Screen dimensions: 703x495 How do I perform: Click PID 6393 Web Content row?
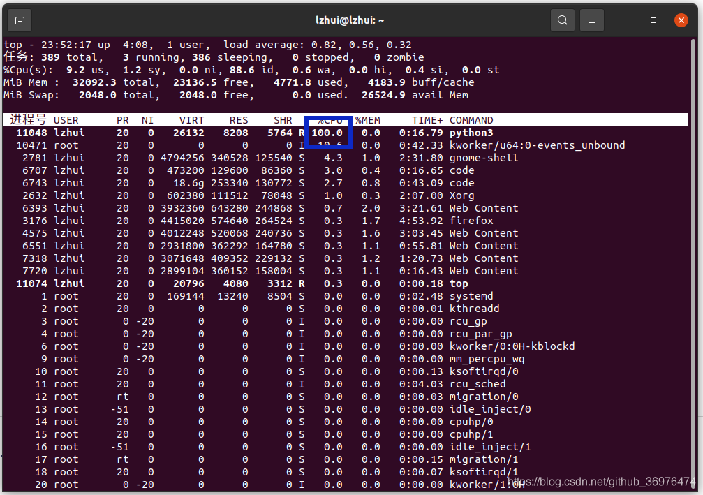(x=346, y=208)
